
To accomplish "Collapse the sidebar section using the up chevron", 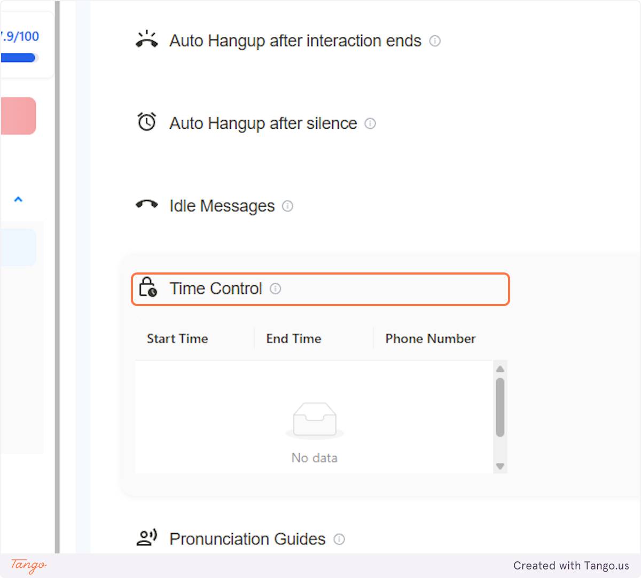I will click(x=19, y=199).
